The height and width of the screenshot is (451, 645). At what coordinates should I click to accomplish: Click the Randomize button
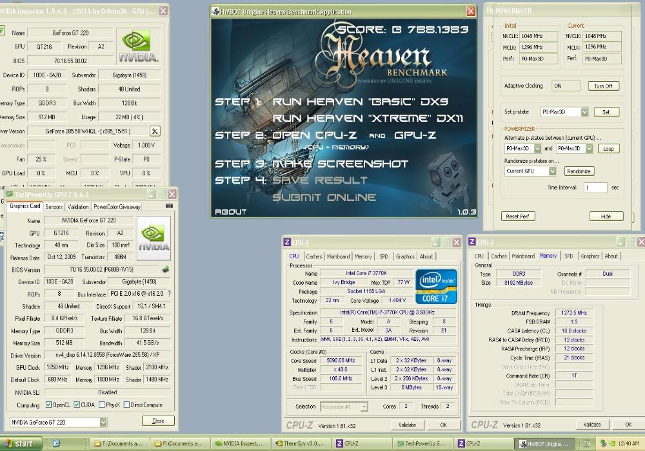click(579, 171)
